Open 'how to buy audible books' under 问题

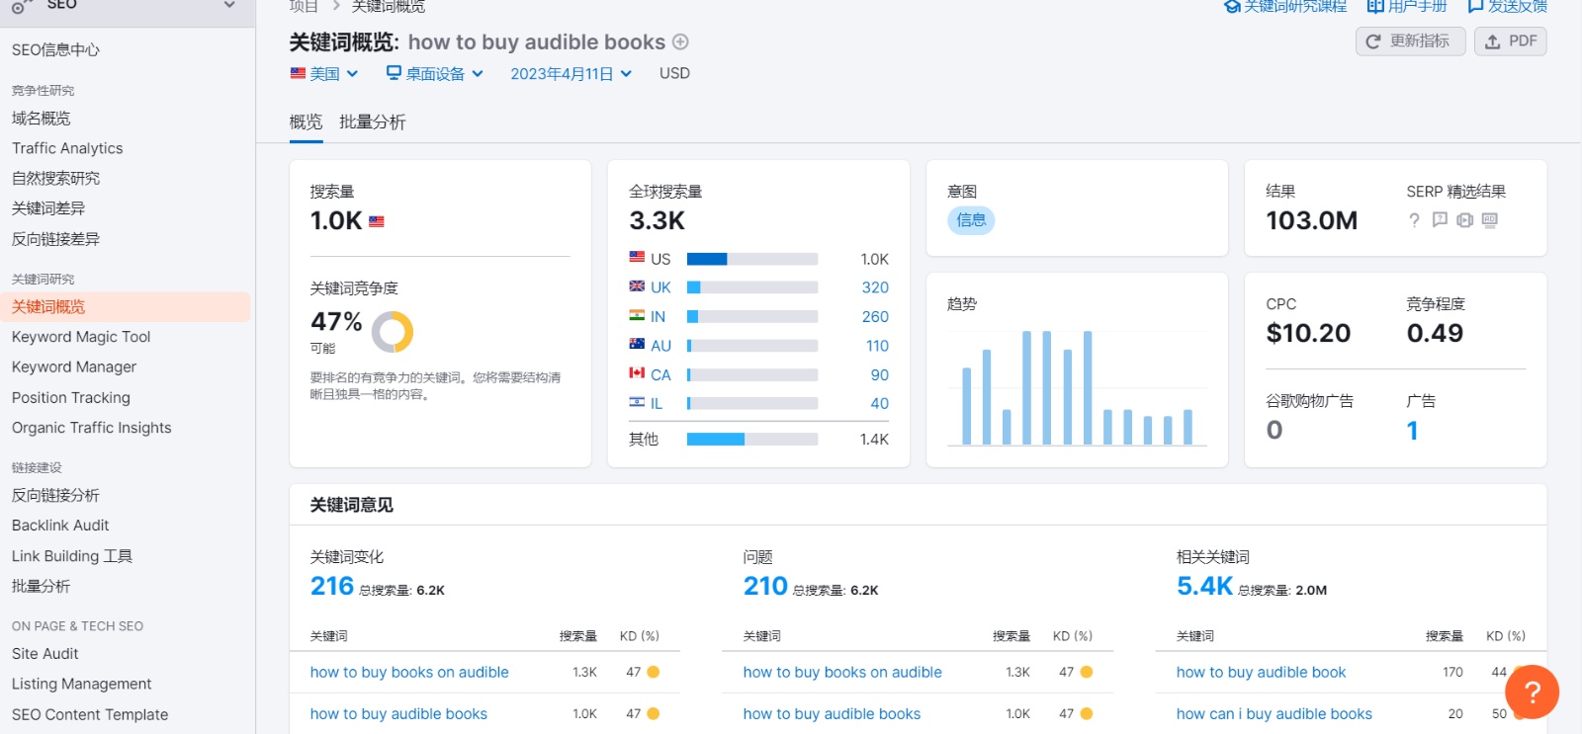coord(832,713)
